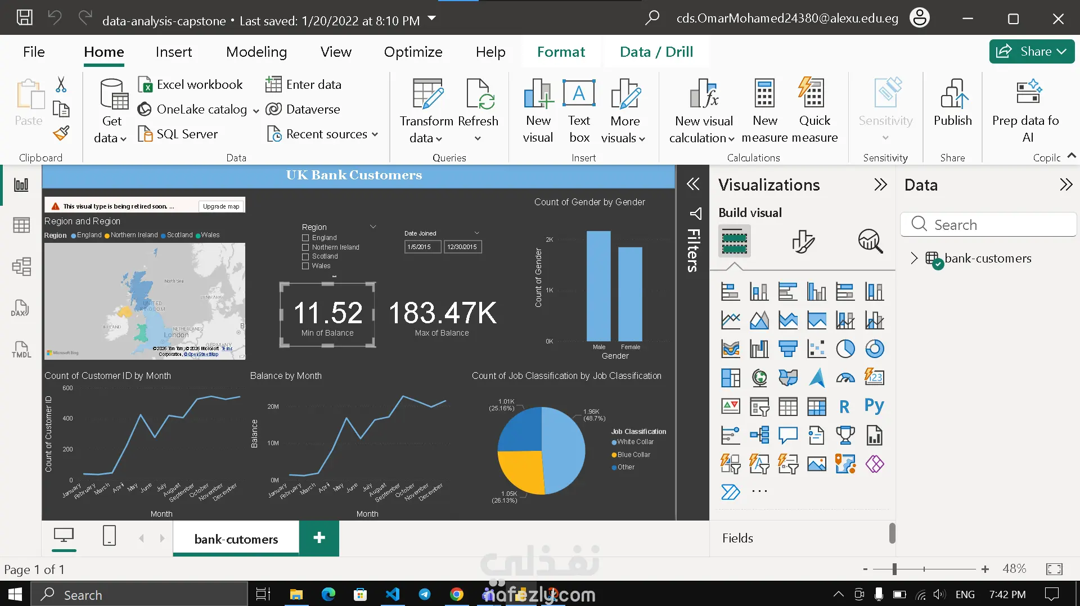Select the line chart visual icon

click(x=730, y=320)
